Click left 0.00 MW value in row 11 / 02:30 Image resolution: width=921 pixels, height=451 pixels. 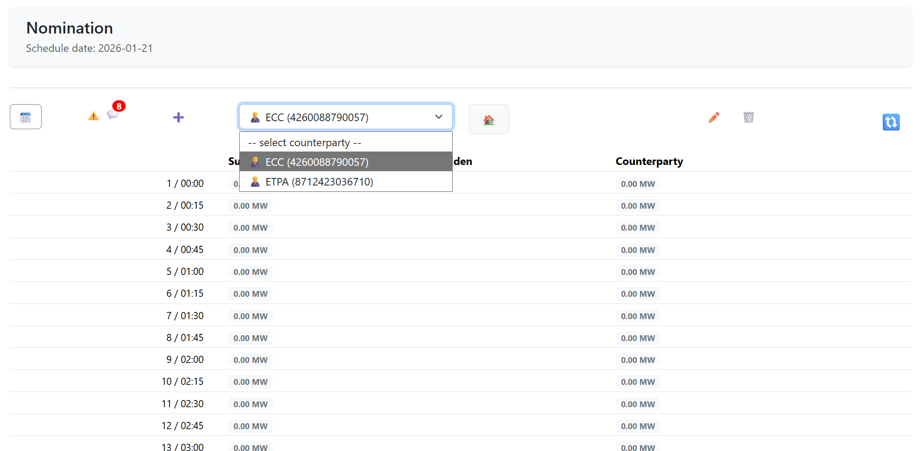(x=250, y=404)
